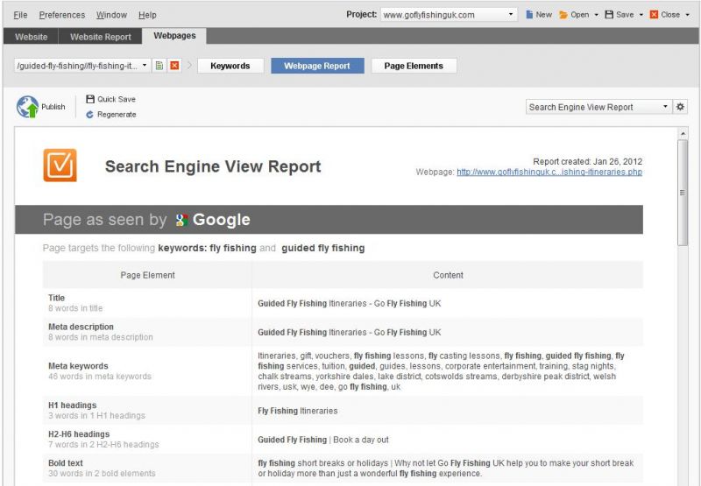
Task: Click the Meta description row label
Action: (81, 327)
